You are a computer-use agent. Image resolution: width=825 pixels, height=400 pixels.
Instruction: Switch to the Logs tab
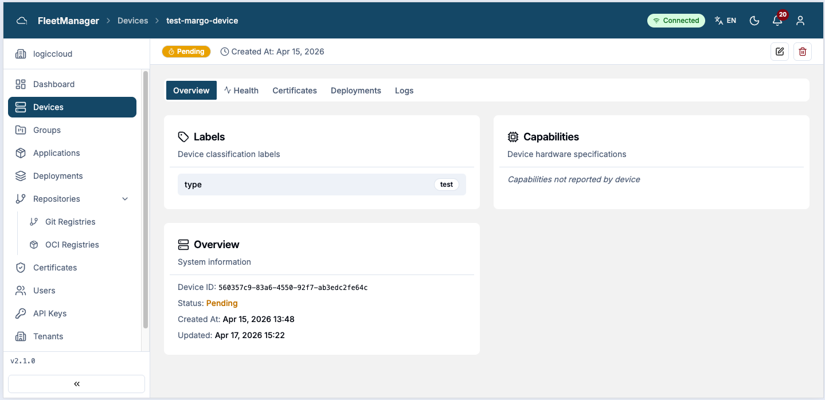coord(404,91)
